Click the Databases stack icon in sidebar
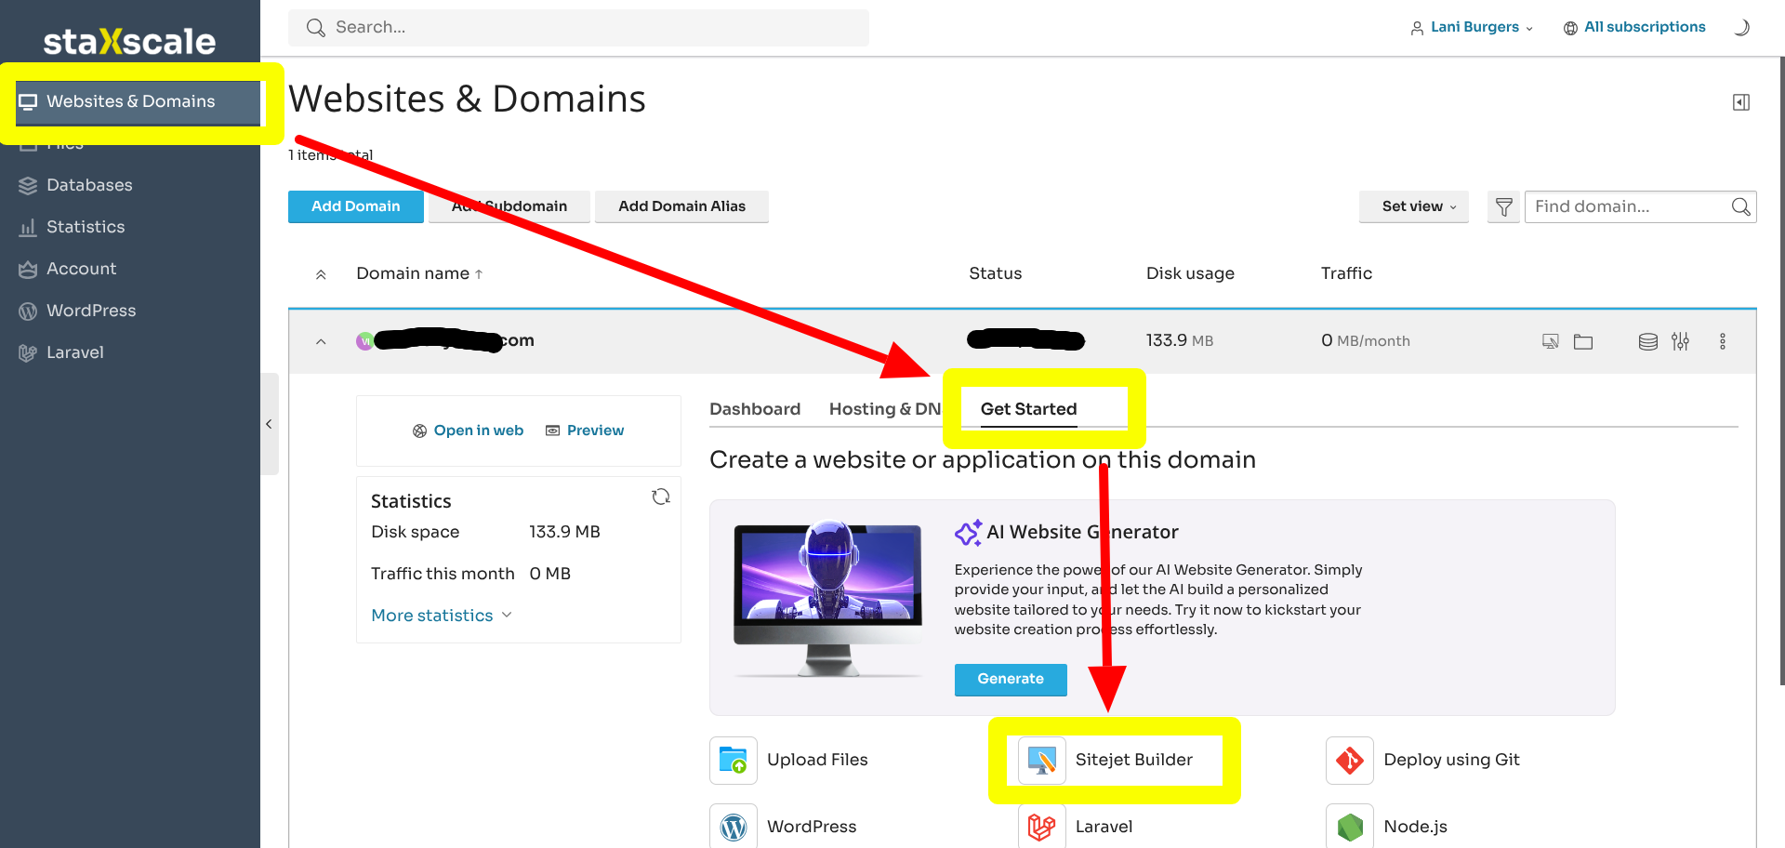 [28, 185]
